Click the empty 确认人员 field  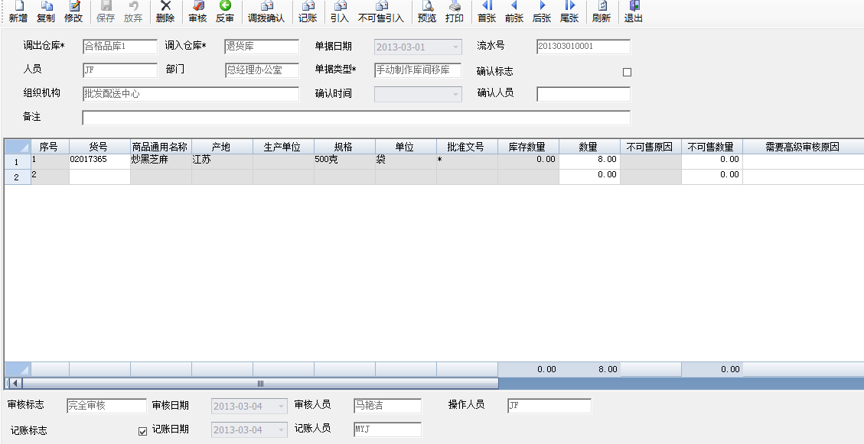[584, 94]
